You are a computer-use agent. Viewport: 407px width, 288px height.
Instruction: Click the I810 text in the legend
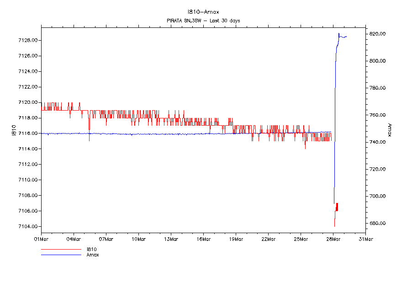coord(91,250)
